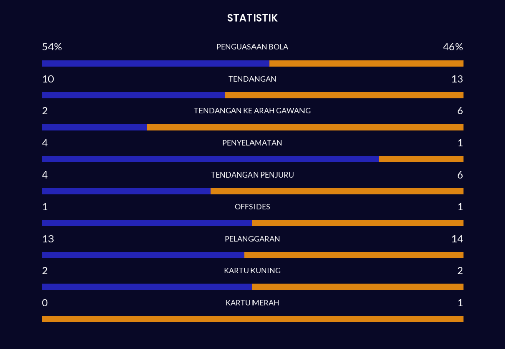Click blue segment of possession bar
Screen dimensions: 505x349
[156, 64]
